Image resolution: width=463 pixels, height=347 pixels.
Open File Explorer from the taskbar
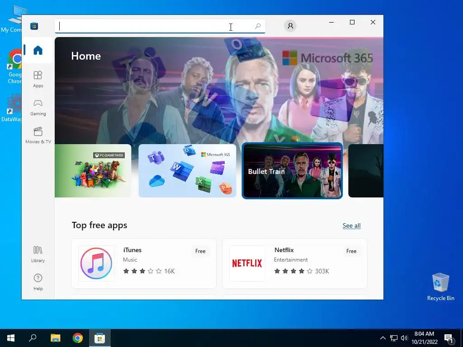[55, 338]
